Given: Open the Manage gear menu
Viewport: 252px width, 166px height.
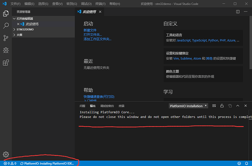Looking at the screenshot, I should point(6,154).
